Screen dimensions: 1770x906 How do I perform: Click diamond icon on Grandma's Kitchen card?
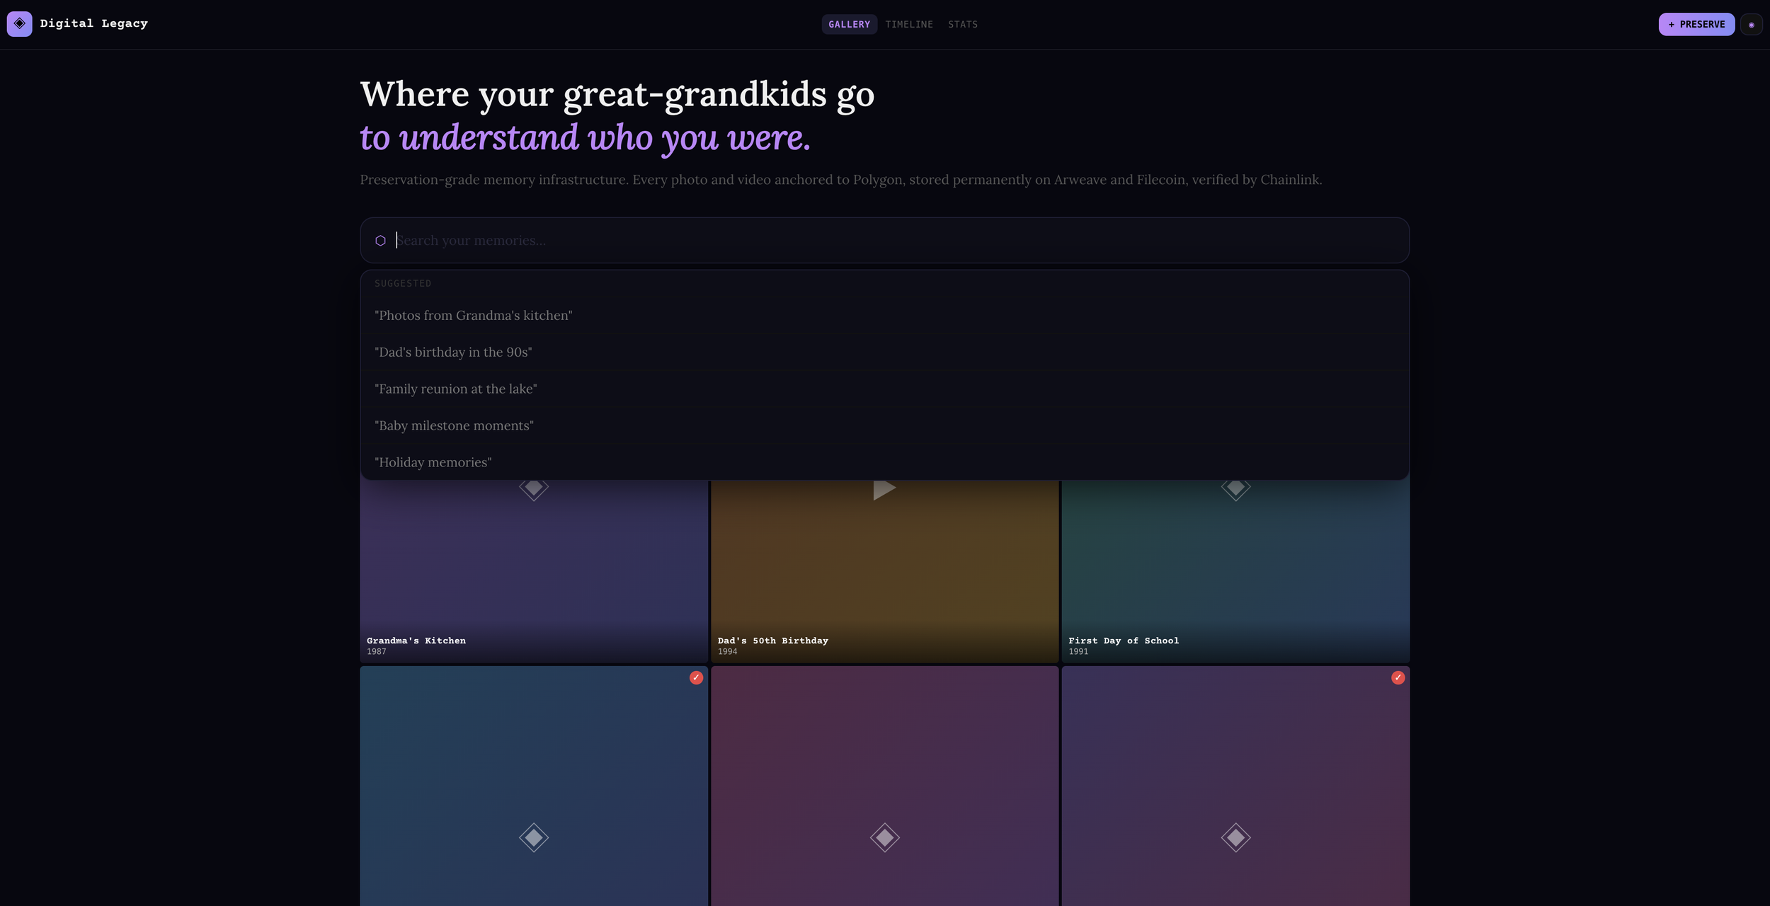pyautogui.click(x=533, y=488)
